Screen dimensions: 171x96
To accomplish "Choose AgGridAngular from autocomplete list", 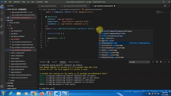I will (x=125, y=41).
